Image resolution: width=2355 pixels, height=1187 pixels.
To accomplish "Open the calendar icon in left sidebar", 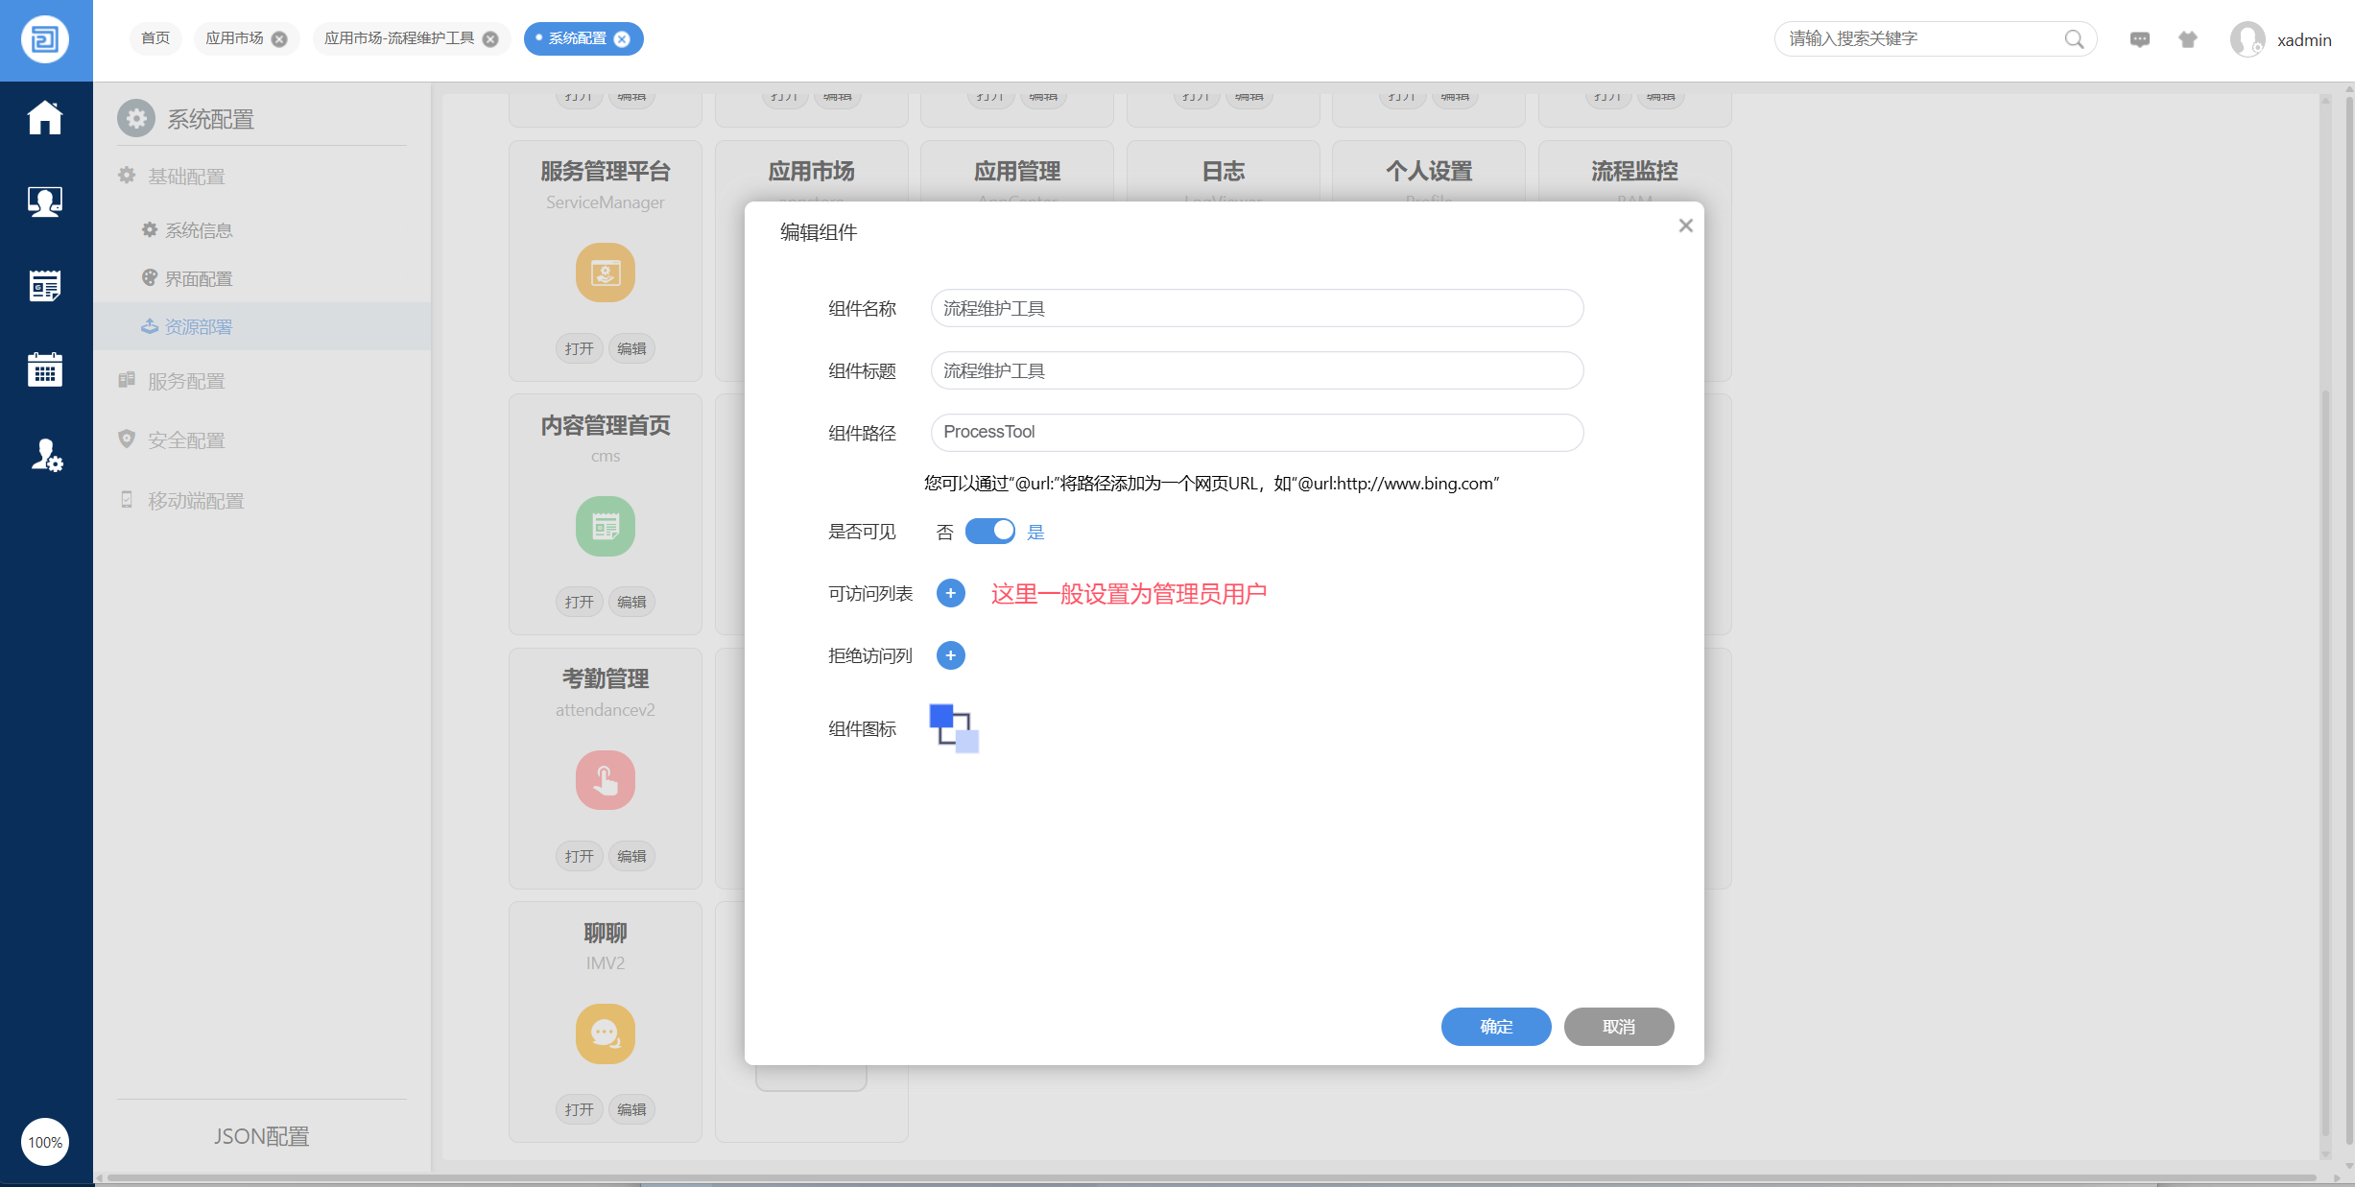I will (44, 369).
